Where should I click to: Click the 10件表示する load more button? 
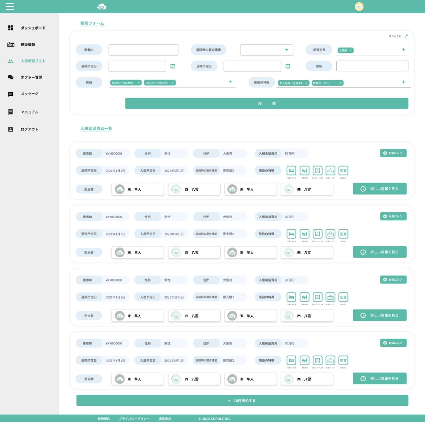coord(242,400)
